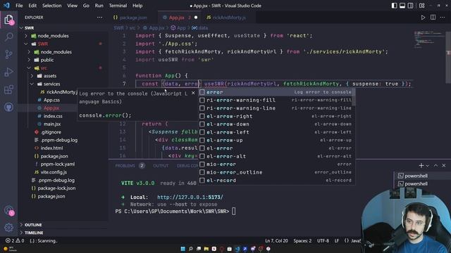This screenshot has width=451, height=253.
Task: Toggle secondary side bar layout icon
Action: [x=410, y=6]
